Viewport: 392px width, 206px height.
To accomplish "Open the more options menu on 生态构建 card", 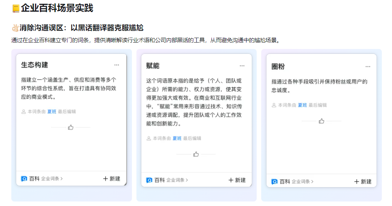I will click(117, 65).
